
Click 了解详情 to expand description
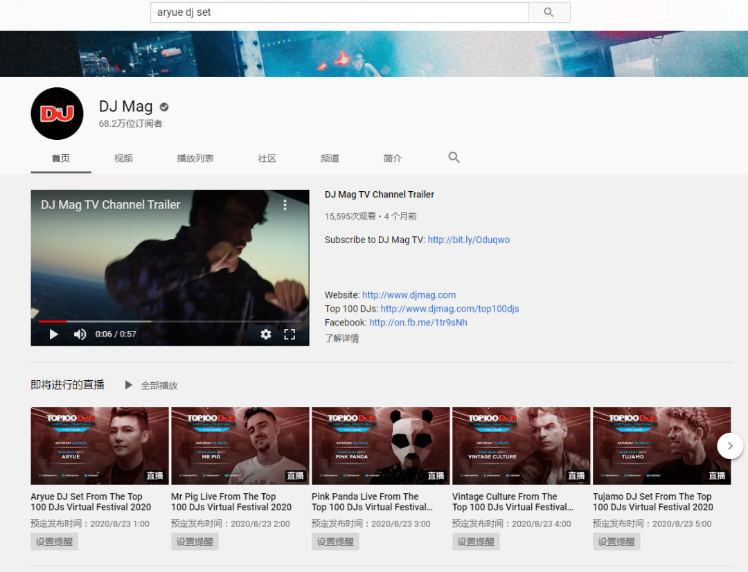pyautogui.click(x=342, y=338)
